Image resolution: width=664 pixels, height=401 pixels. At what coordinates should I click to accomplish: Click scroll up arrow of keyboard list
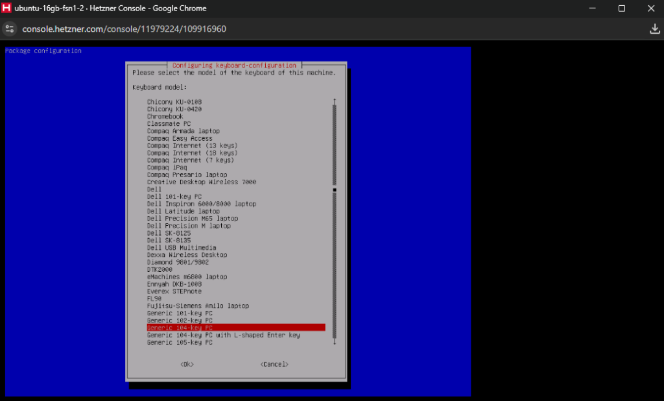coord(335,102)
